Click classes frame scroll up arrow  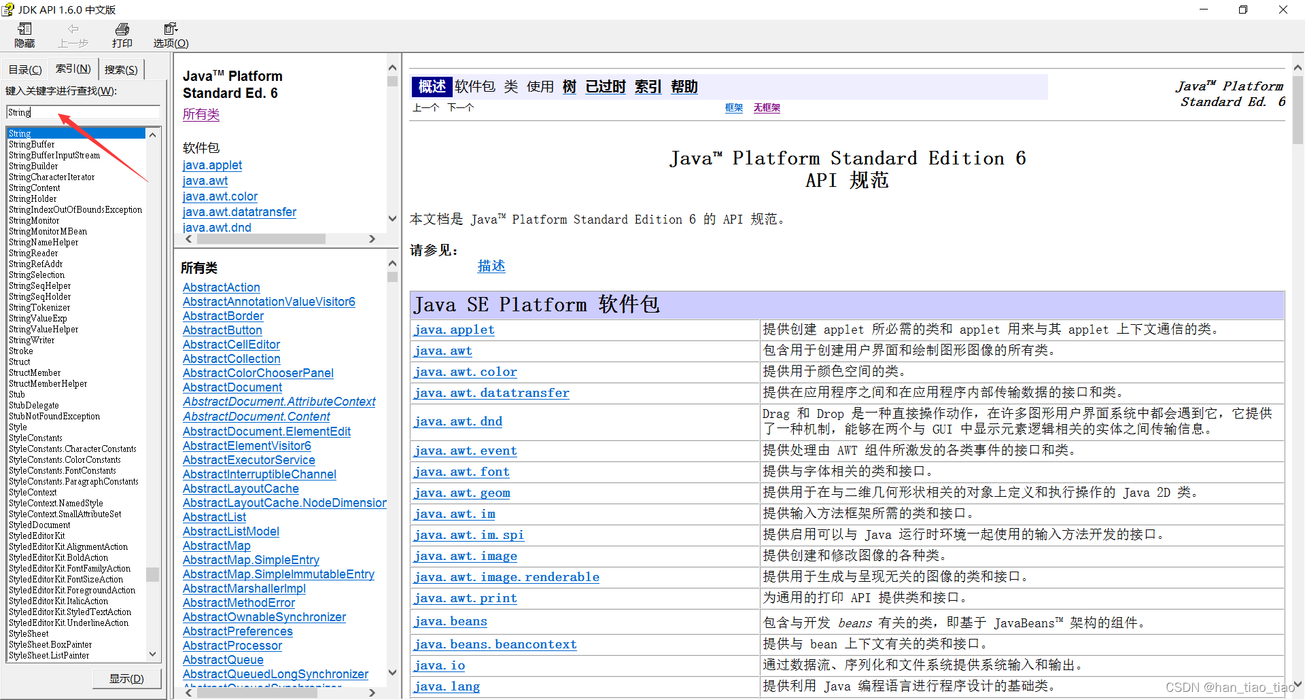click(392, 263)
